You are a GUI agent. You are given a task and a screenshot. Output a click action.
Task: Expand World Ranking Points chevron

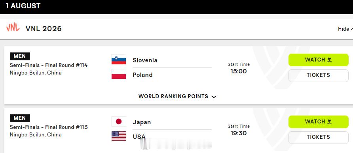214,97
